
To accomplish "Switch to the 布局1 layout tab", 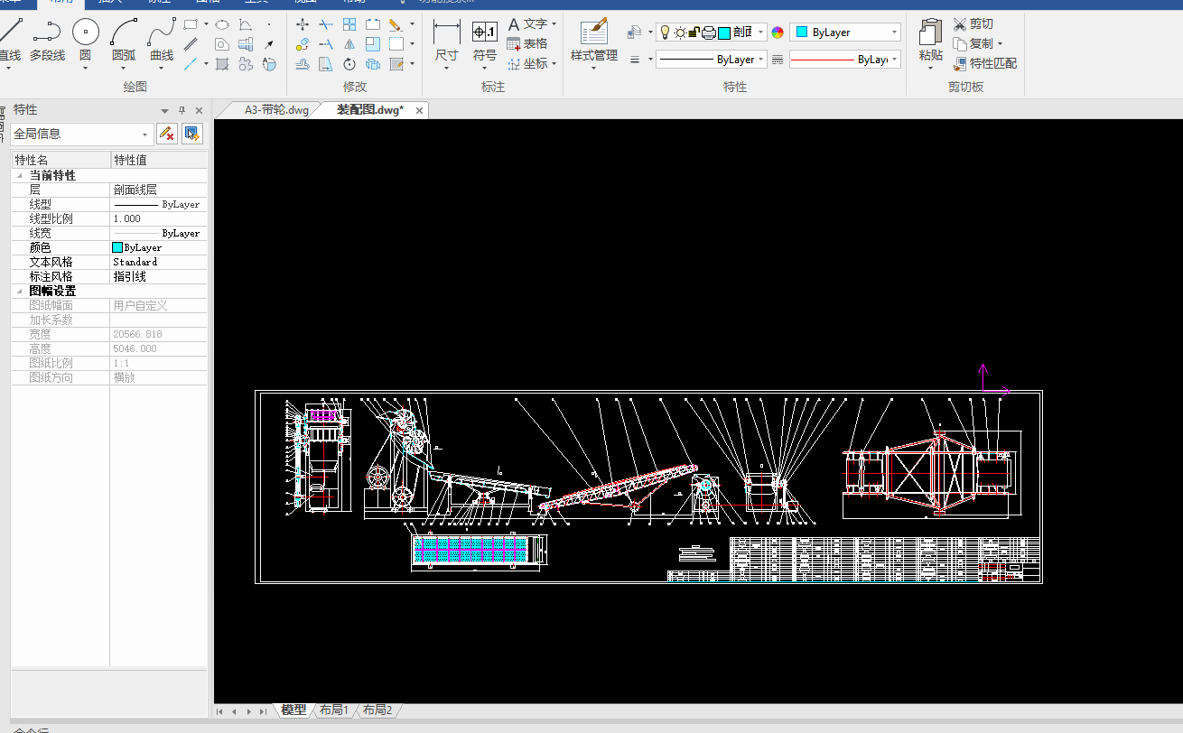I will click(333, 710).
